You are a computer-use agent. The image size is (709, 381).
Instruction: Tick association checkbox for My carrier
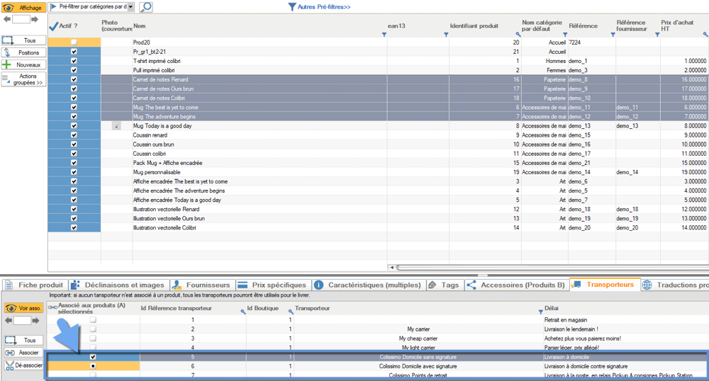[93, 329]
